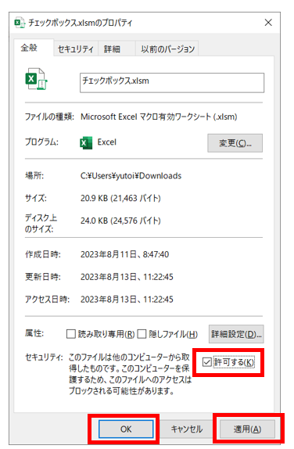Click the window title チェックボックス.xlsmのプロパティ
The height and width of the screenshot is (449, 294).
(x=81, y=23)
